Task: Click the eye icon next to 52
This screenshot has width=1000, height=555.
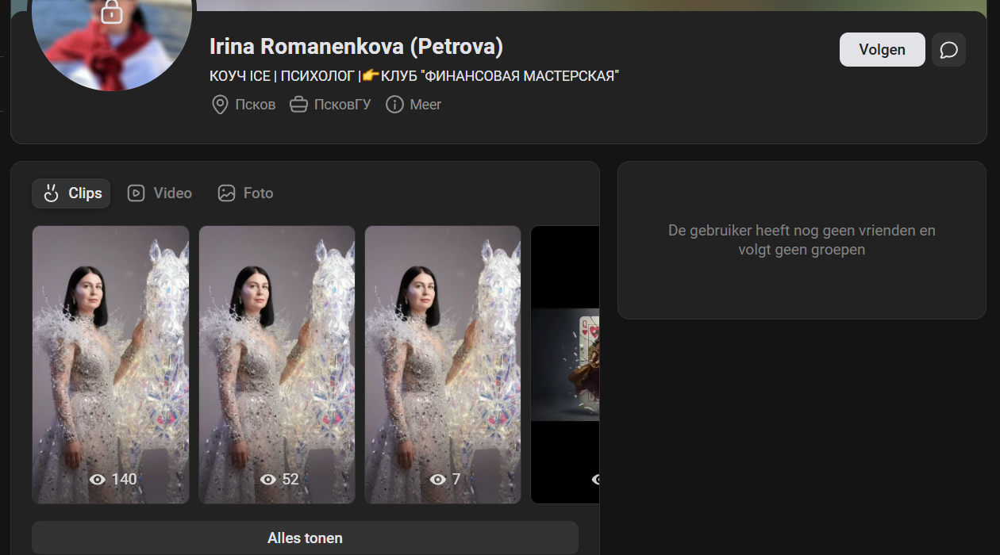Action: click(268, 479)
